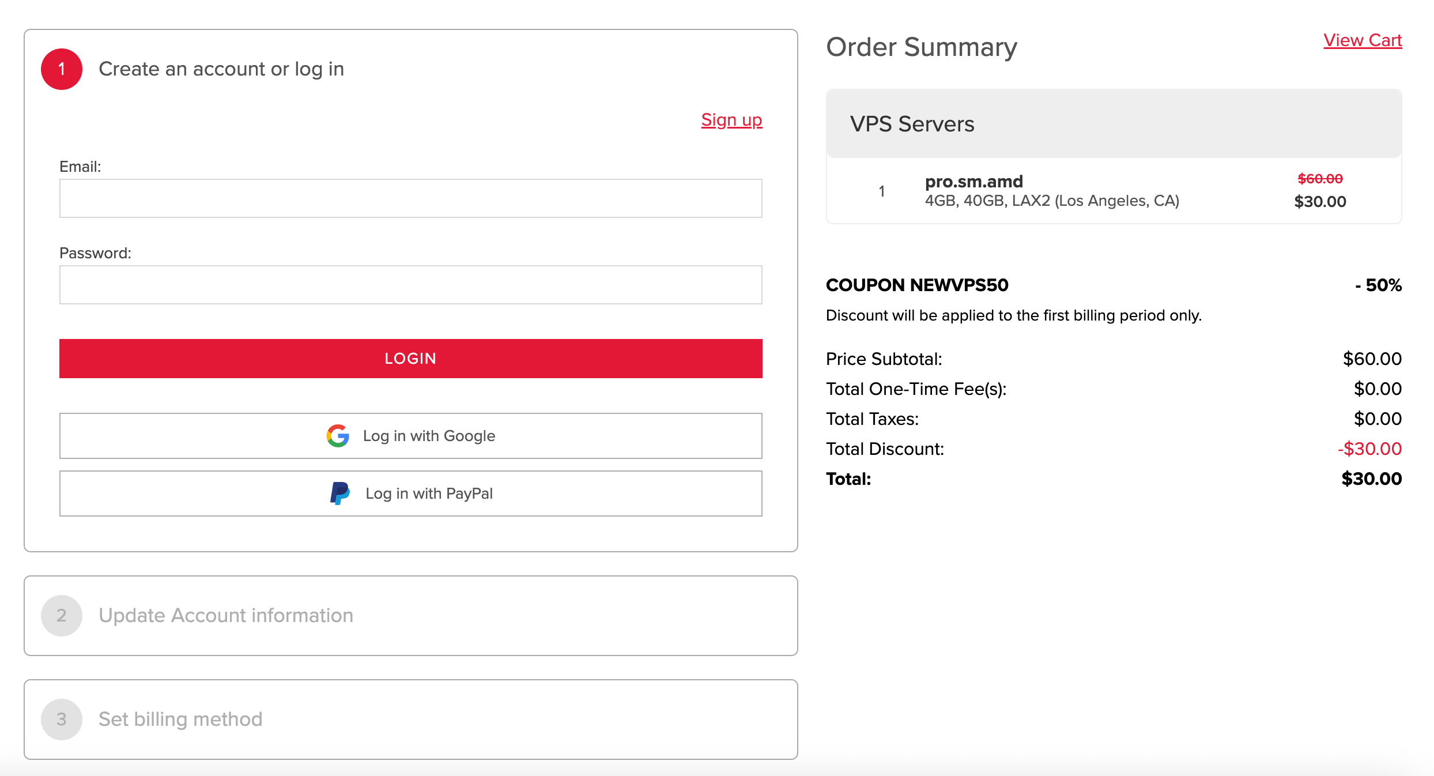Click the Email: field label
This screenshot has height=776, width=1434.
pos(80,167)
